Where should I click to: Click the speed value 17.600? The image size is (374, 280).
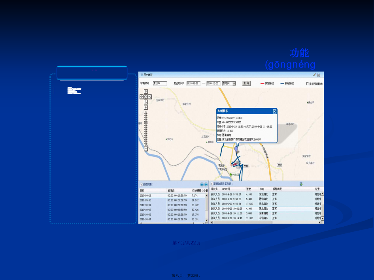tap(249, 204)
